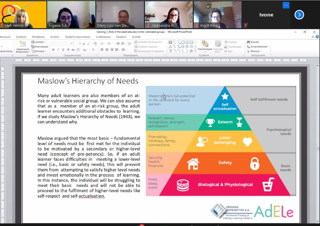
Task: Select the star shape in shapes gallery
Action: pos(191,51)
